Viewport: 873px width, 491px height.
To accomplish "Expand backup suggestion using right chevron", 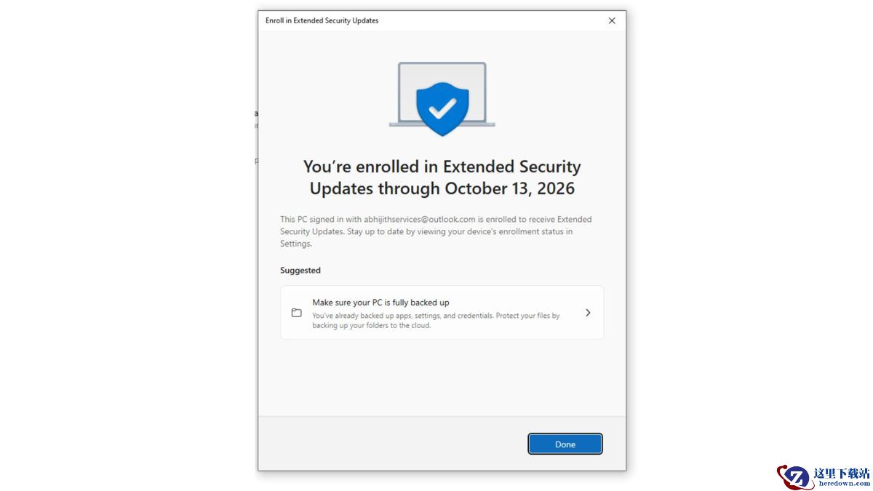I will pyautogui.click(x=588, y=313).
